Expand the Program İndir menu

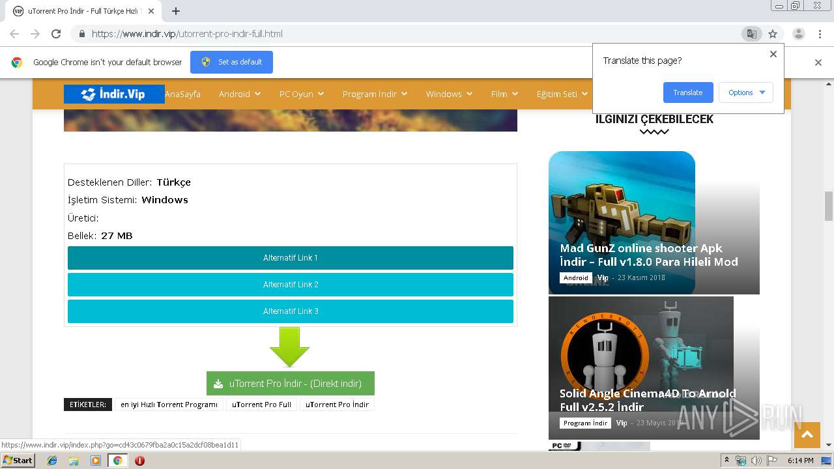coord(375,94)
